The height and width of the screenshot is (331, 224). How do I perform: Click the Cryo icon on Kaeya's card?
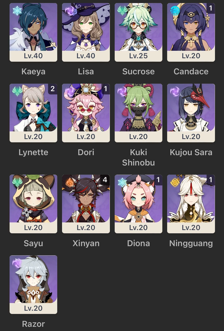(x=17, y=10)
